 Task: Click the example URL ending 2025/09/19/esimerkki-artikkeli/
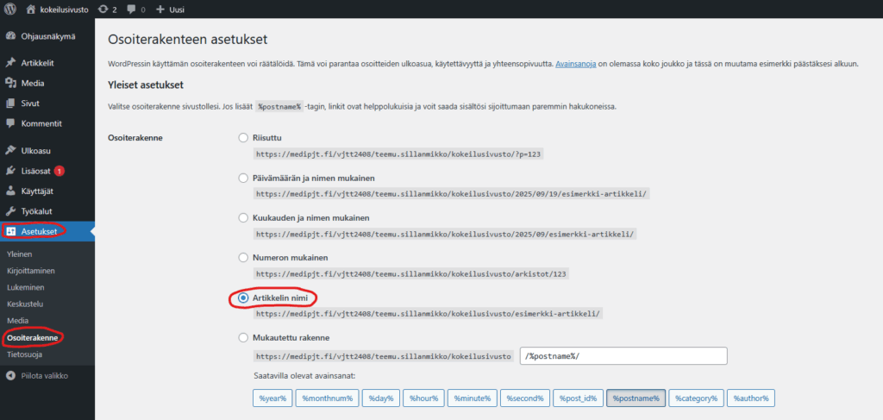point(452,194)
